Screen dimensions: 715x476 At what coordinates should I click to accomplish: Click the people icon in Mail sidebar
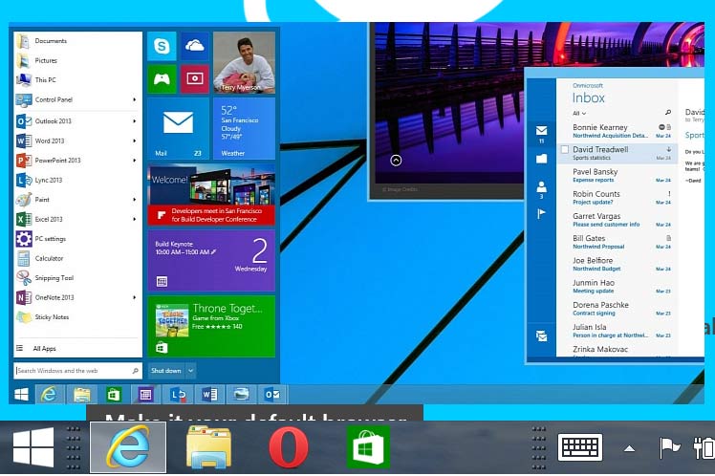pyautogui.click(x=541, y=187)
